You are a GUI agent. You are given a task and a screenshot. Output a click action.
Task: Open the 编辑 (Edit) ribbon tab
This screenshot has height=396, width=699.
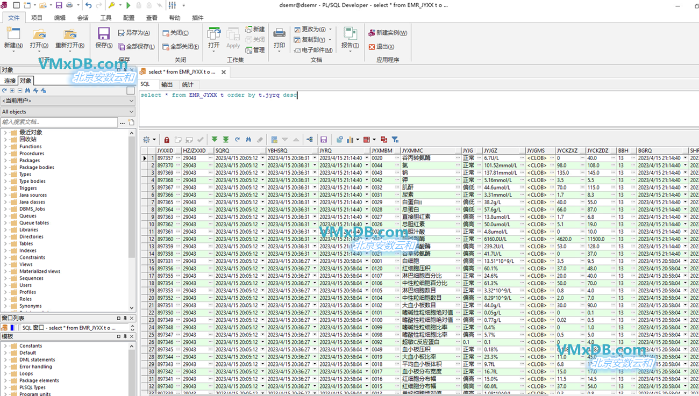60,18
